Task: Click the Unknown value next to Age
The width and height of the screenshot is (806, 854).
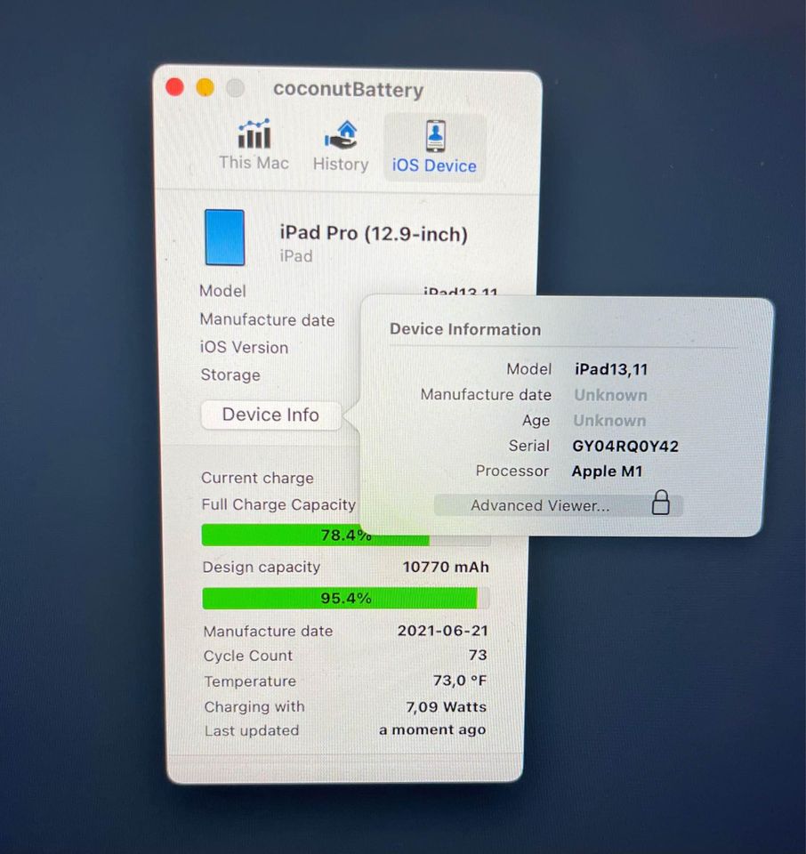Action: 609,421
